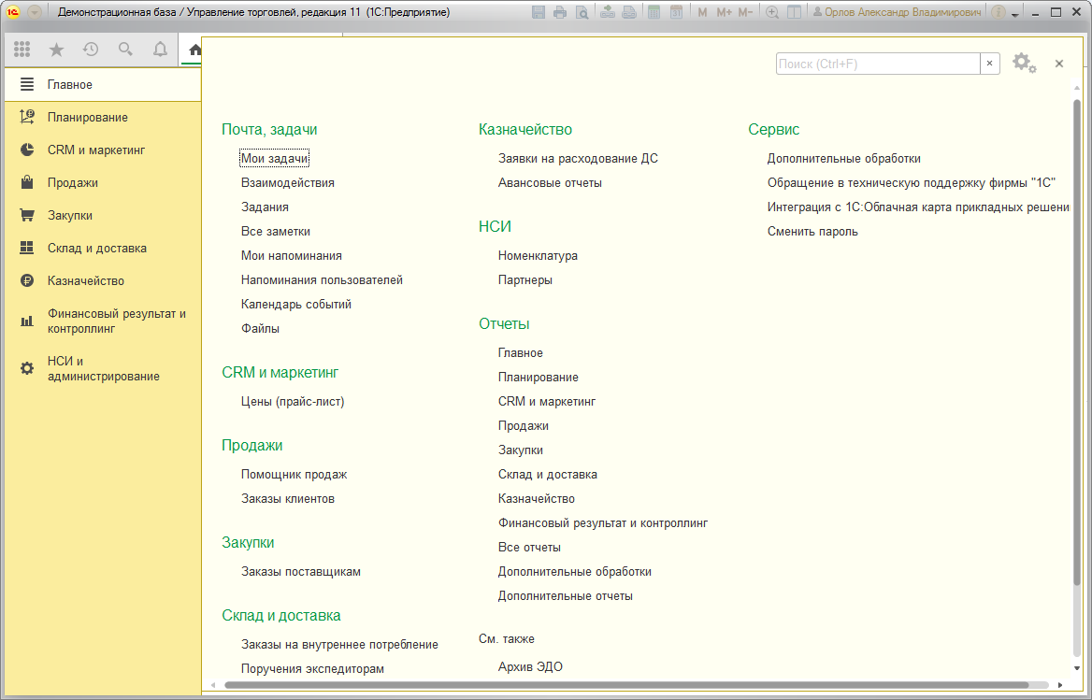This screenshot has width=1092, height=700.
Task: Click the Save diskette icon in title bar
Action: (x=539, y=12)
